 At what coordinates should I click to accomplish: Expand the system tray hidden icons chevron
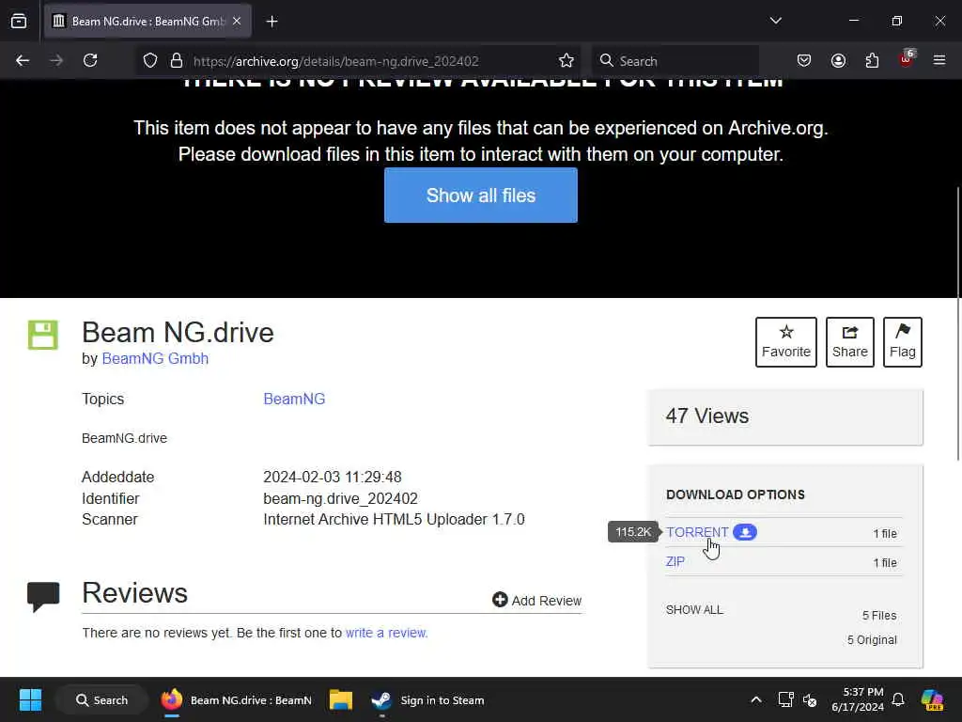[x=756, y=699]
